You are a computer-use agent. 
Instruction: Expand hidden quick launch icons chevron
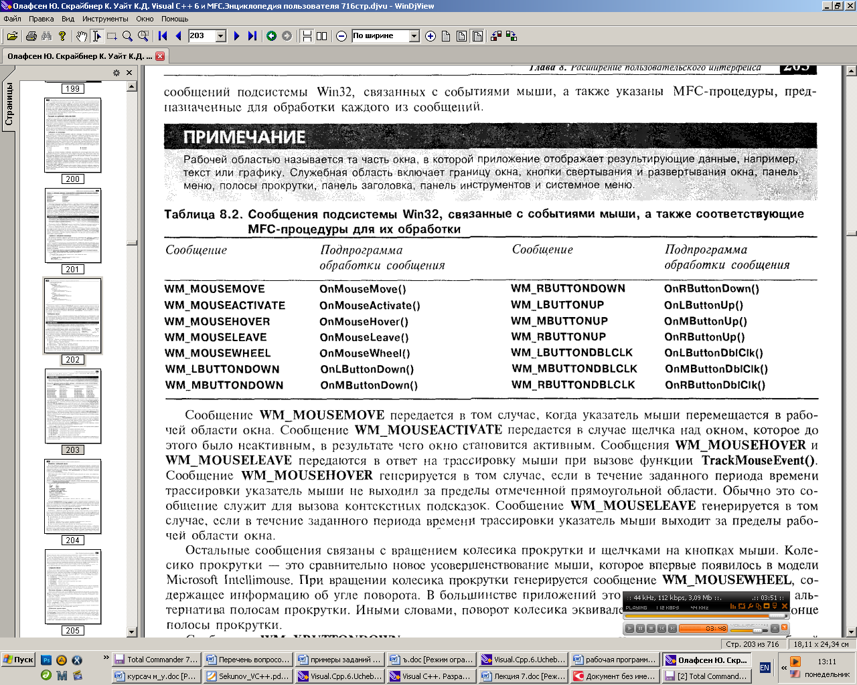click(106, 658)
